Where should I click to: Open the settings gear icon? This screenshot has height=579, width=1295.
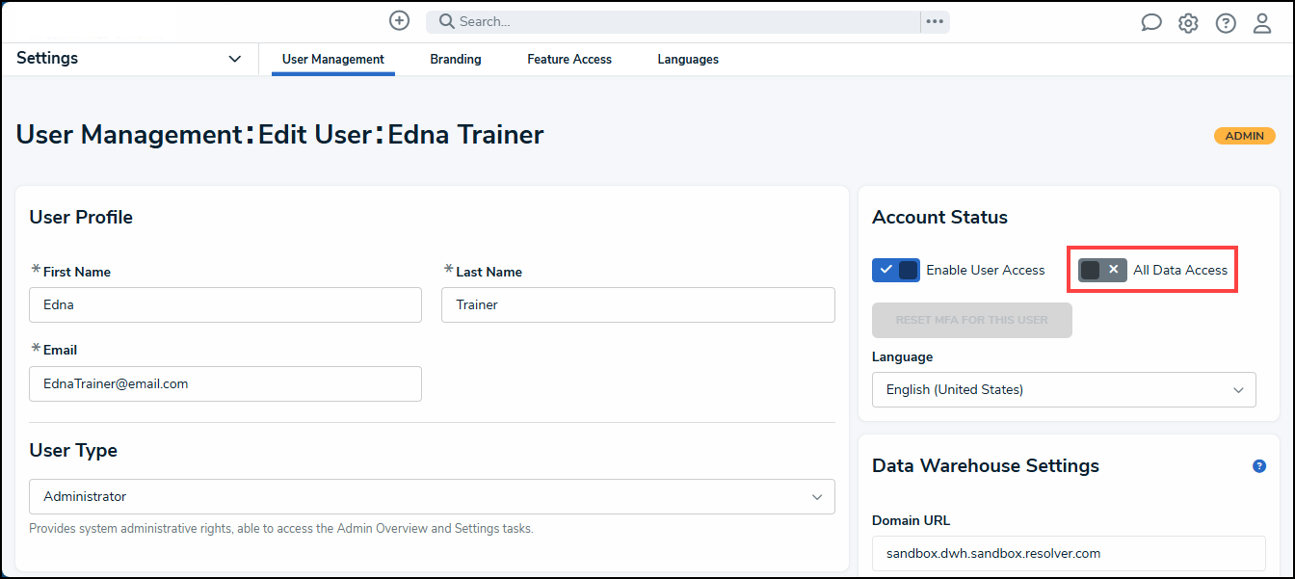1188,23
